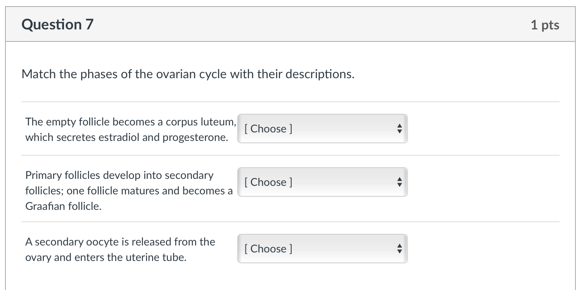This screenshot has width=577, height=290.
Task: Click the up-down arrow icon in the corpus luteum dropdown
Action: click(399, 129)
